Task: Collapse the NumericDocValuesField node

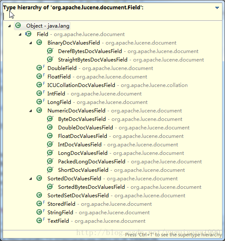Action: (31, 111)
